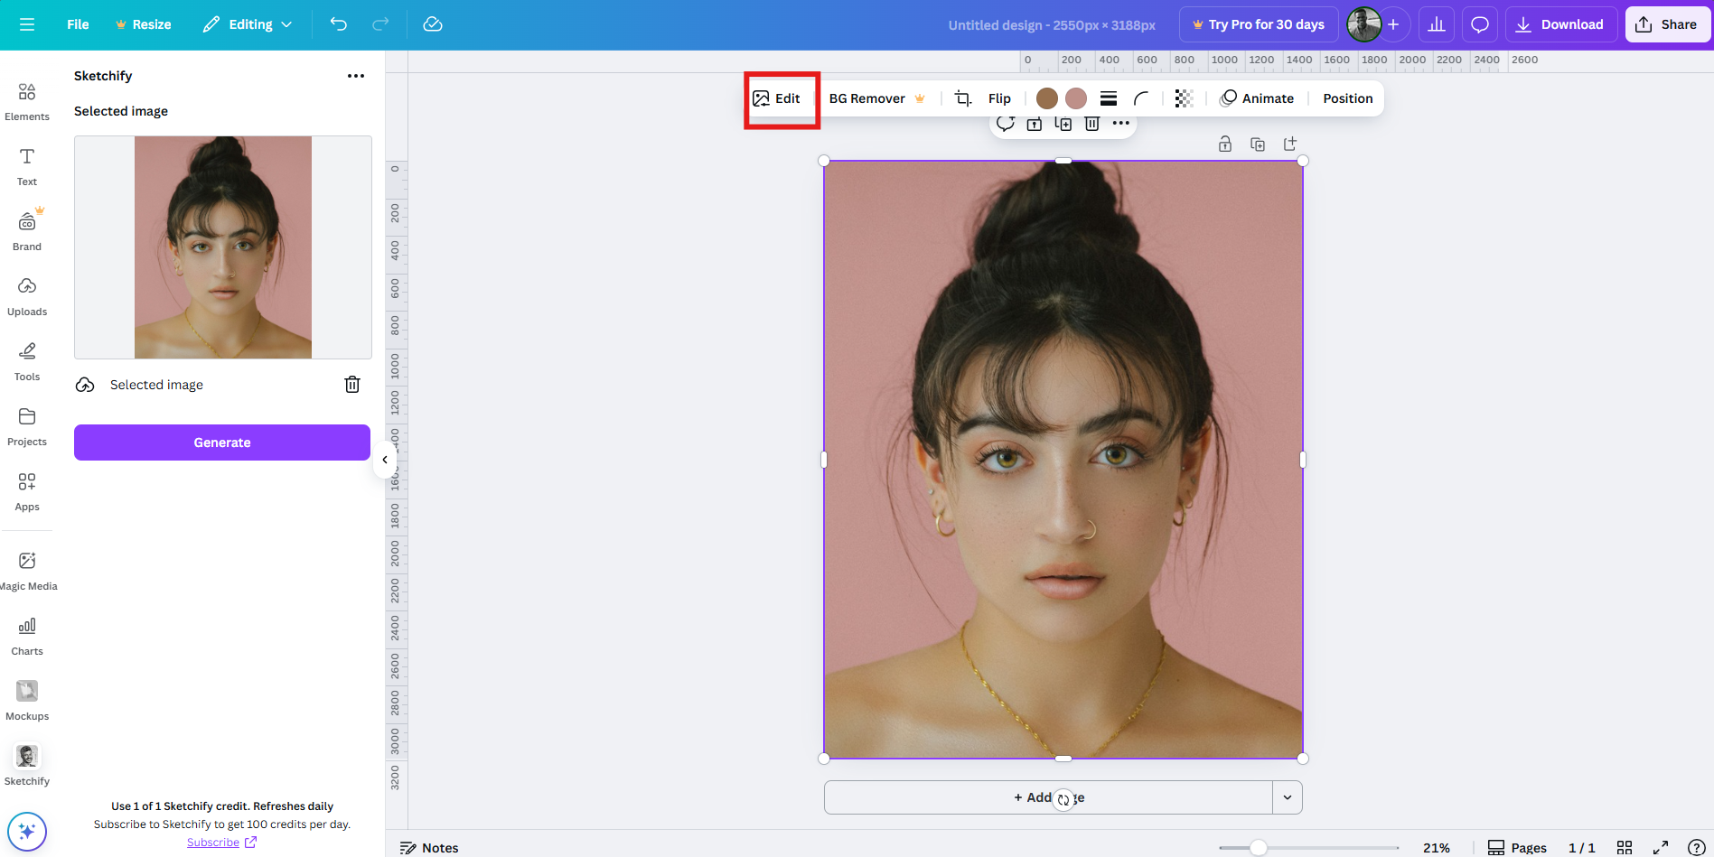Open the File menu
Viewport: 1714px width, 857px height.
[x=78, y=24]
